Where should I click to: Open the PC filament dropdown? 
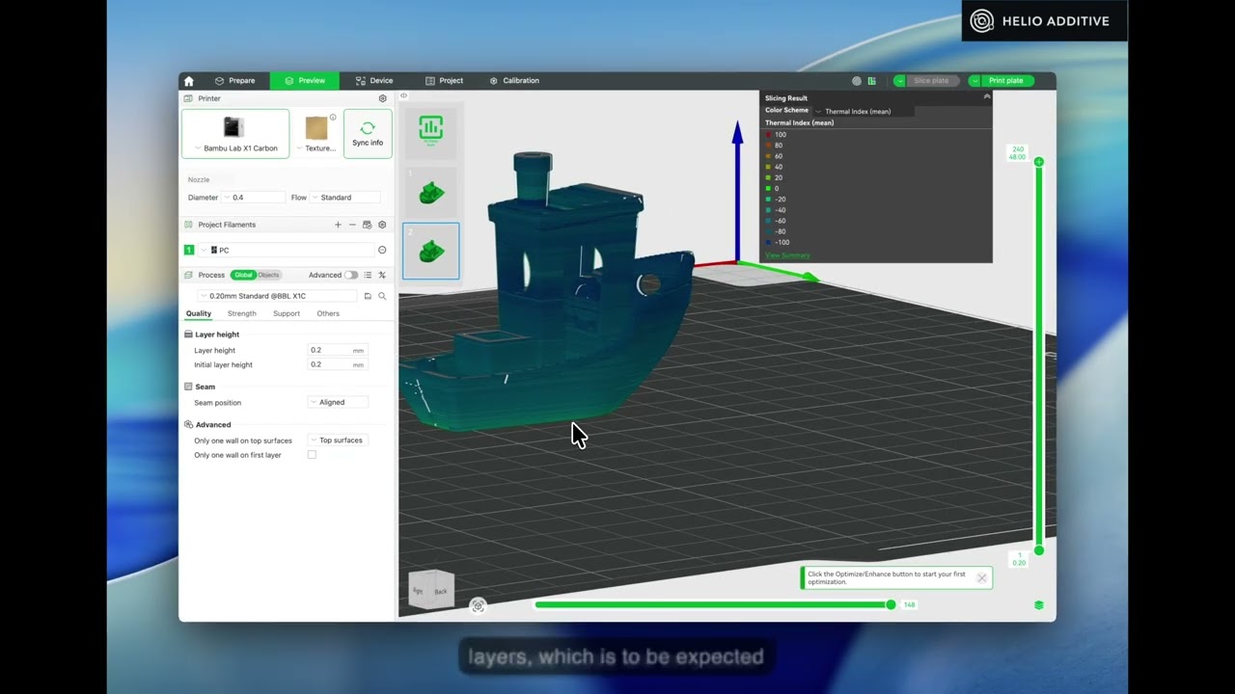click(286, 250)
